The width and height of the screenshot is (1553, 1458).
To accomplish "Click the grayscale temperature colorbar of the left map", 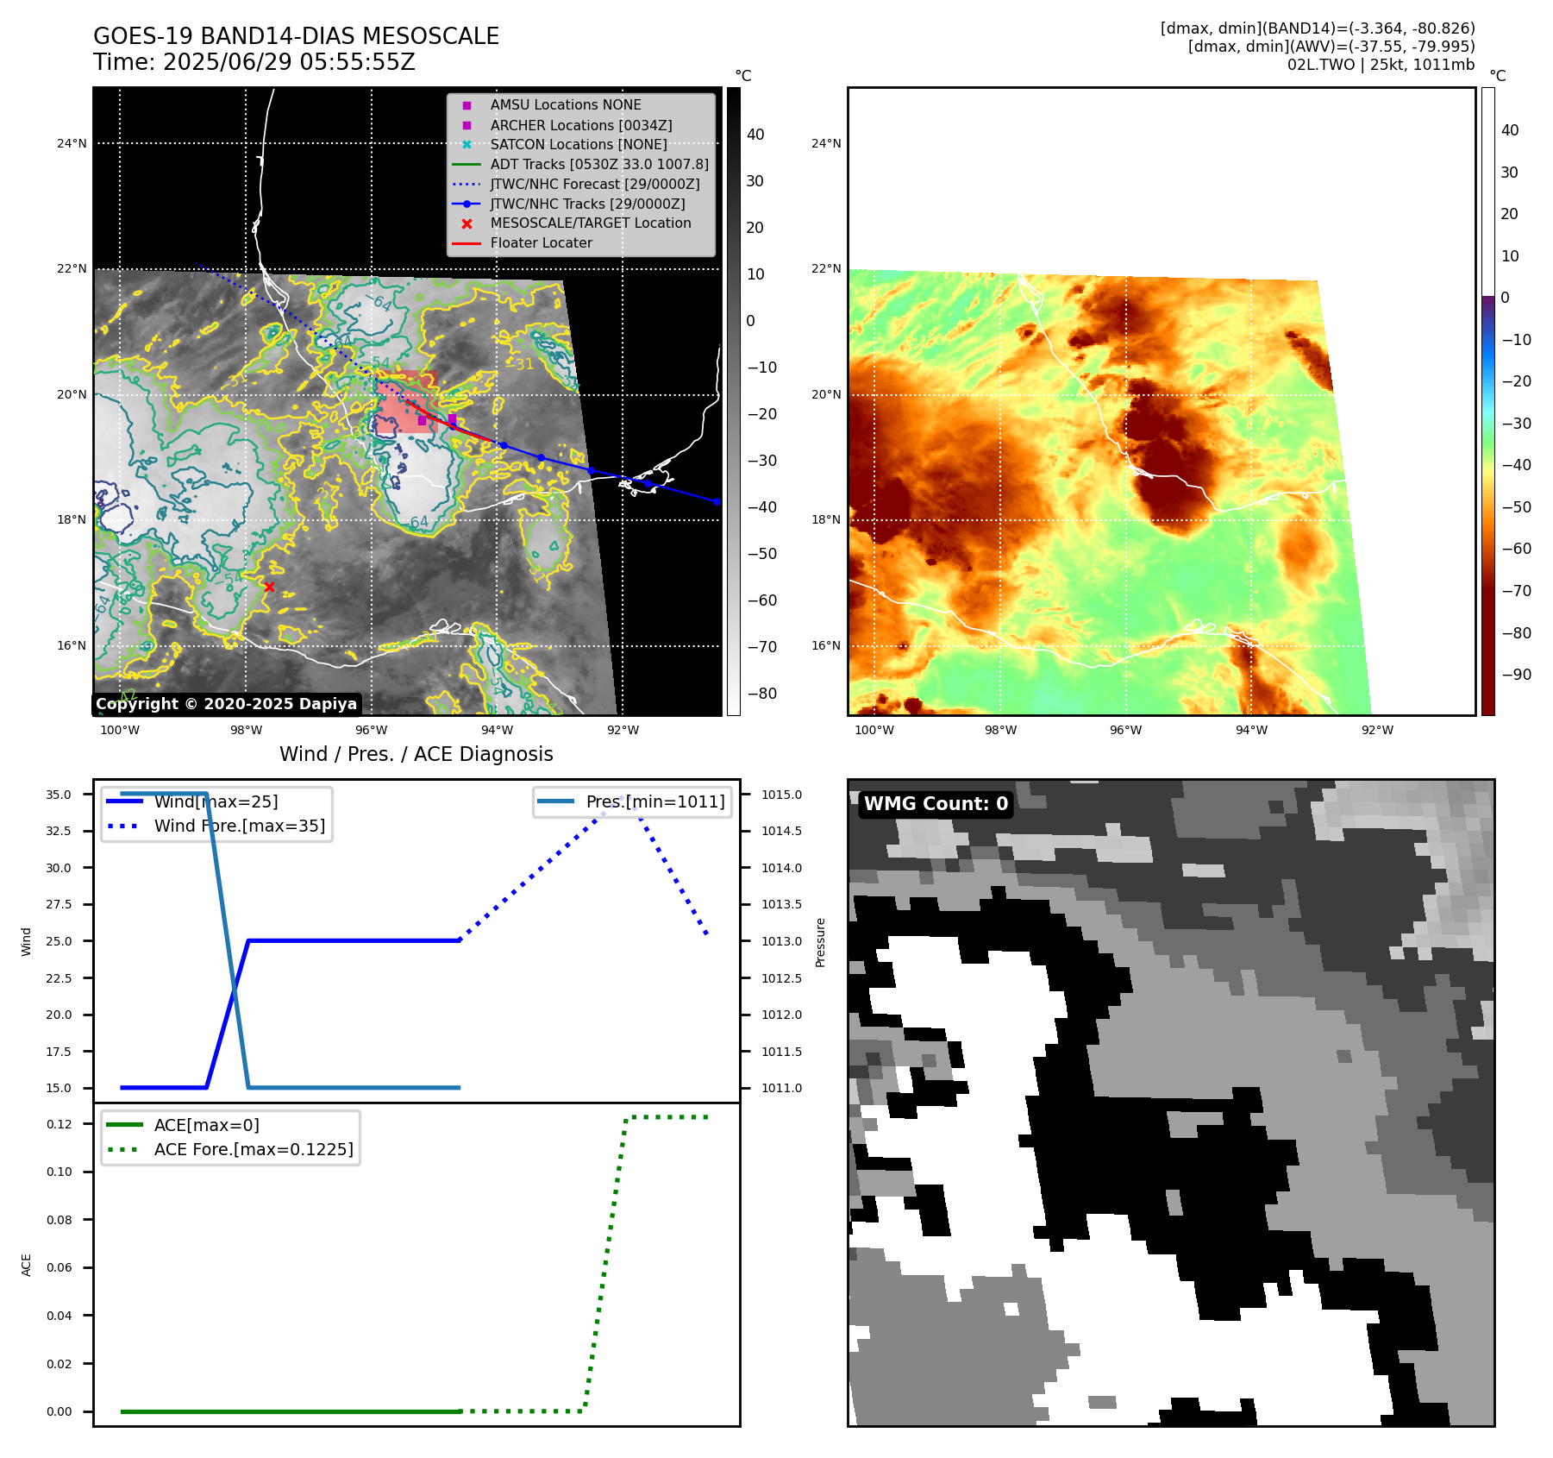I will [x=733, y=401].
